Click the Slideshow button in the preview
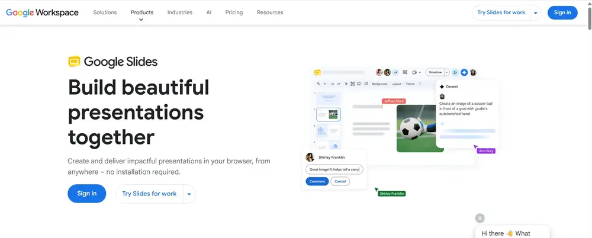Screen dimensions: 592x238 (435, 73)
